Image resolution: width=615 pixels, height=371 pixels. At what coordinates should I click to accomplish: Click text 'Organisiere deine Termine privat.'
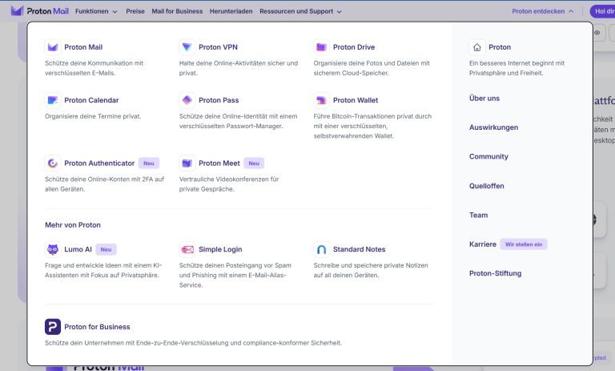93,116
